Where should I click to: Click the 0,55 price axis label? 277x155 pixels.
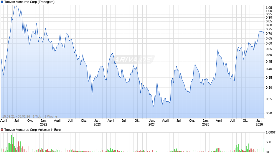(x=269, y=49)
